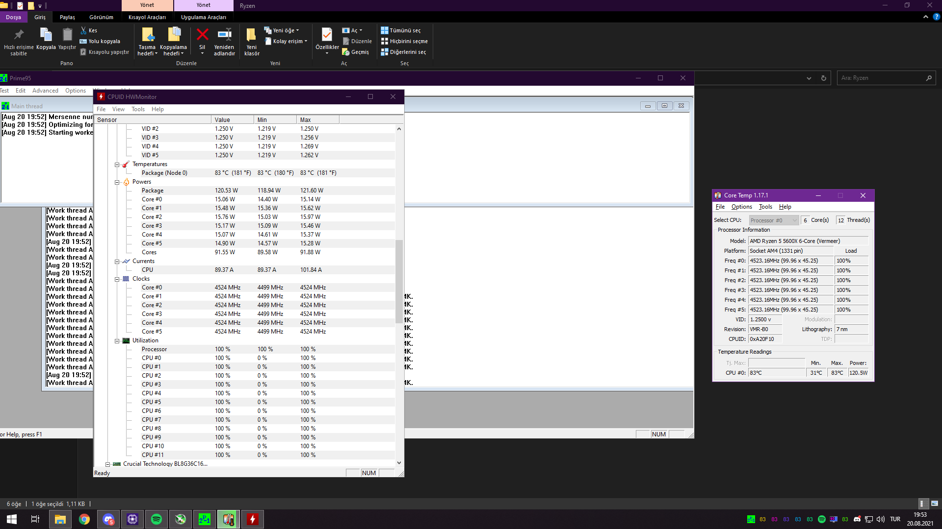Click the Yeniden adlandır (rename) icon

(224, 34)
